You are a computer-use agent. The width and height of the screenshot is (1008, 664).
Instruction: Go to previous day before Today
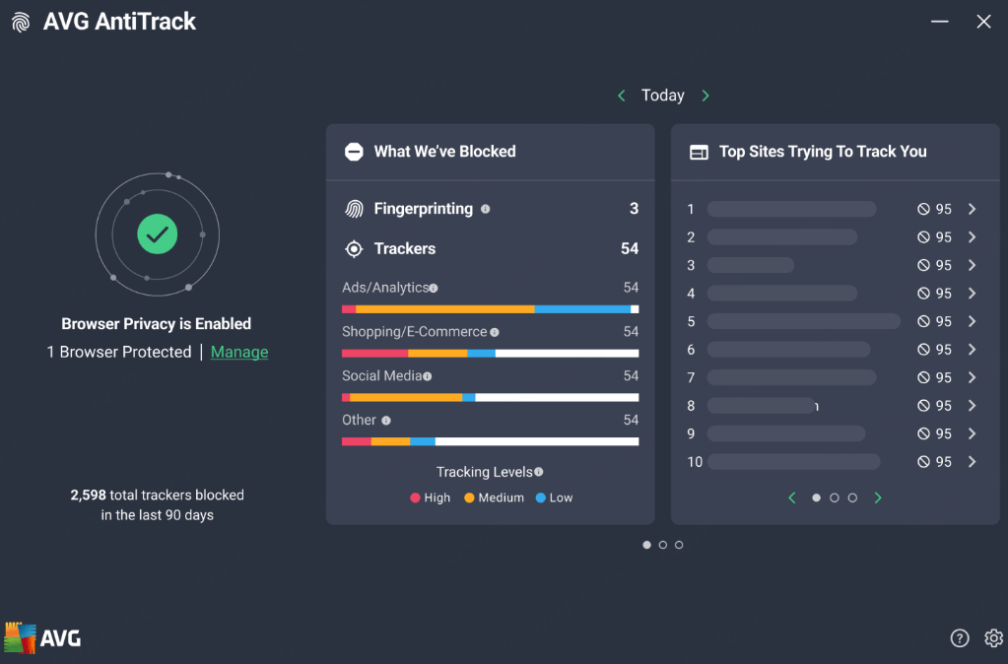point(622,96)
